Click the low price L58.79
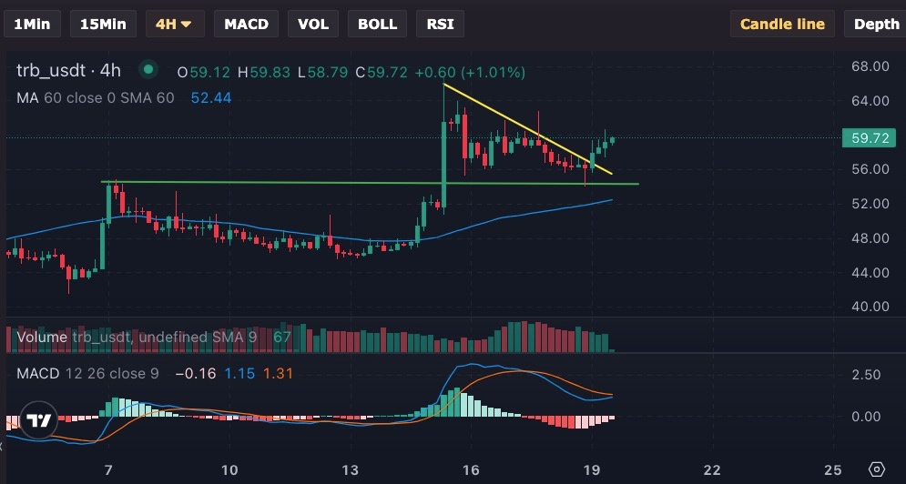This screenshot has width=906, height=484. pos(322,73)
